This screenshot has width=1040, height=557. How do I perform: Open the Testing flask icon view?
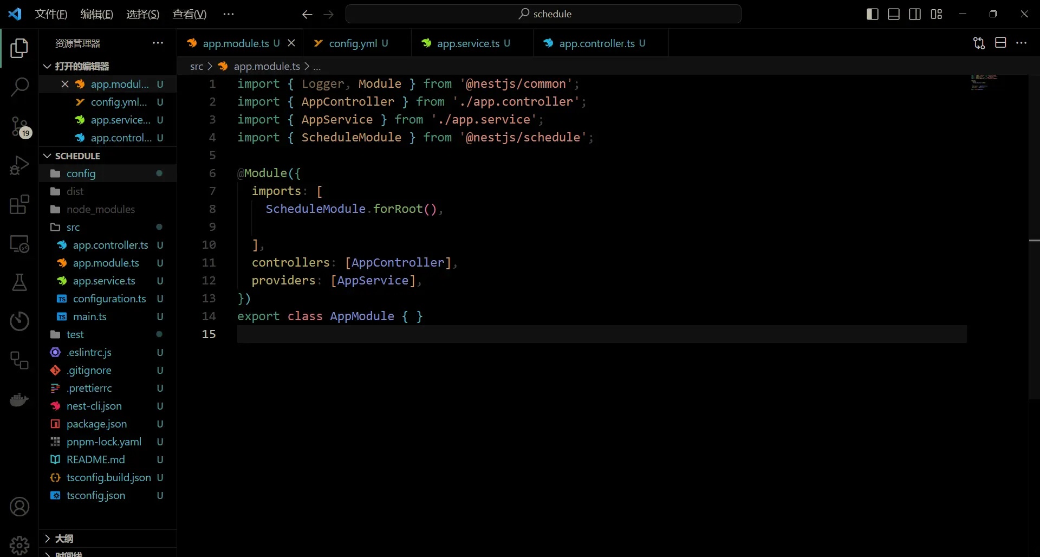tap(19, 282)
